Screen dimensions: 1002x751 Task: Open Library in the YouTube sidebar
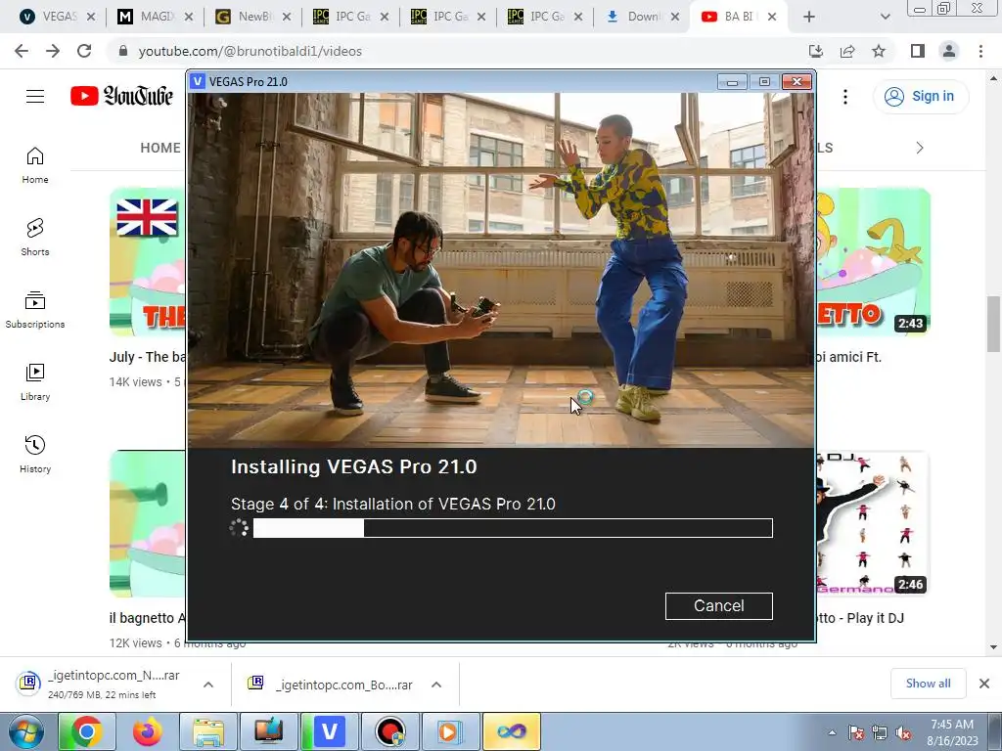[35, 382]
